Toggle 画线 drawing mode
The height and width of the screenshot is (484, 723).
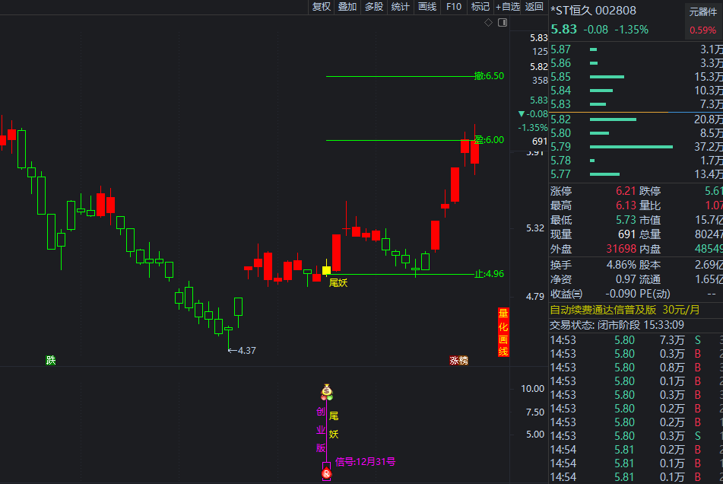[x=427, y=7]
